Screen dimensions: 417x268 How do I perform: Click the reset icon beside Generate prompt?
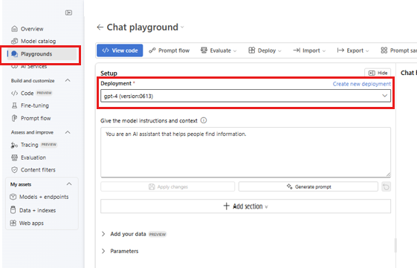(386, 187)
